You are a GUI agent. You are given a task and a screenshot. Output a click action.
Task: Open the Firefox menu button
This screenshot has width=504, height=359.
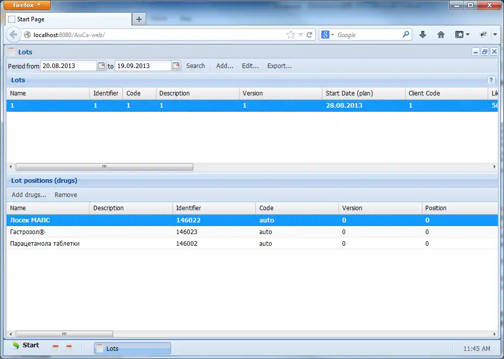(x=27, y=5)
